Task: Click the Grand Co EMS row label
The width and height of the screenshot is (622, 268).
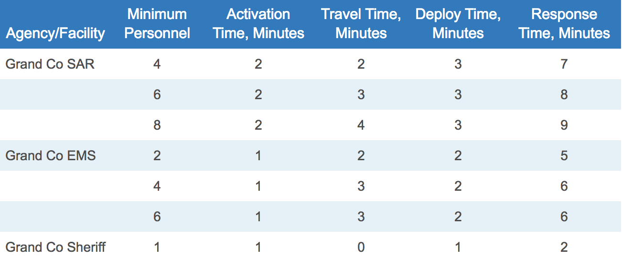Action: coord(50,156)
